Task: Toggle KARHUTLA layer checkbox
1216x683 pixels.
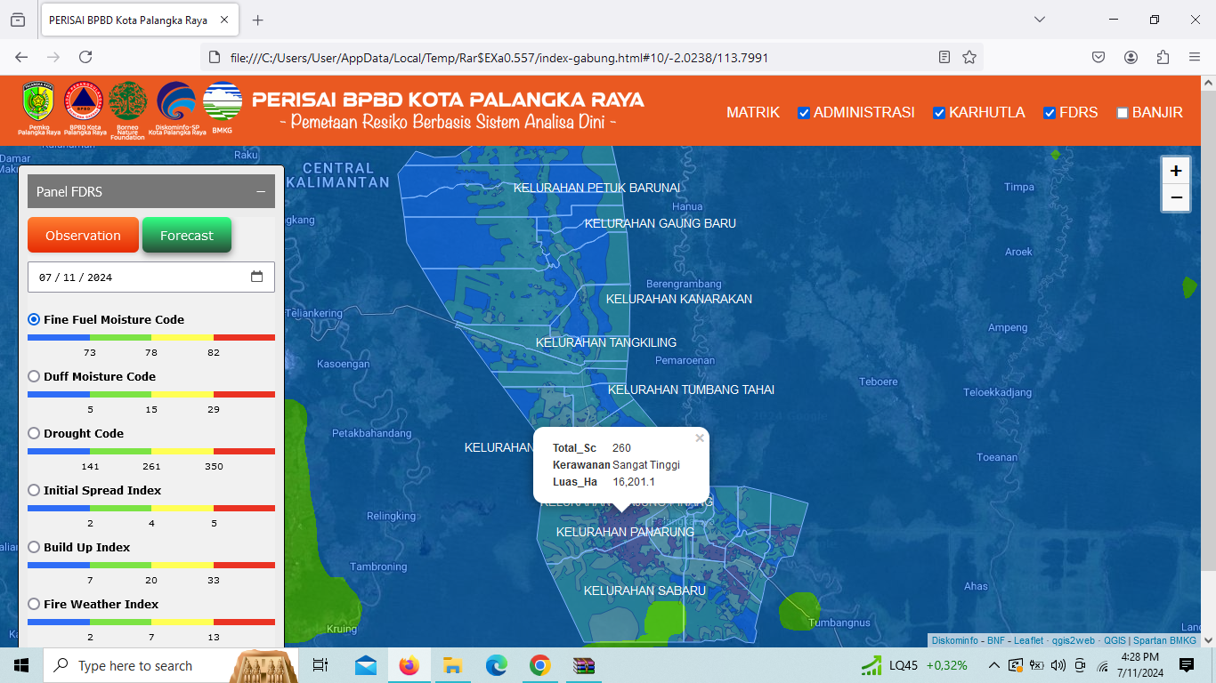Action: point(939,113)
